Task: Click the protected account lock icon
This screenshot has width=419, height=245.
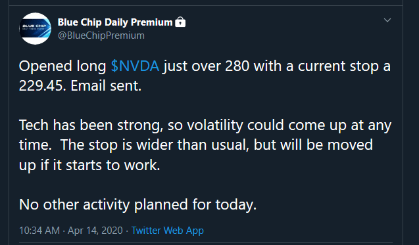Action: tap(180, 22)
